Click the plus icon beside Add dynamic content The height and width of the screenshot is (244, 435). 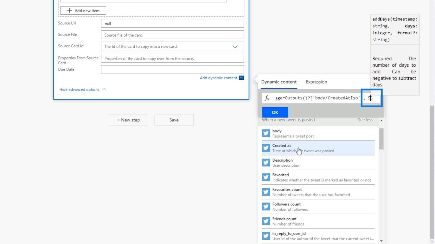click(241, 78)
